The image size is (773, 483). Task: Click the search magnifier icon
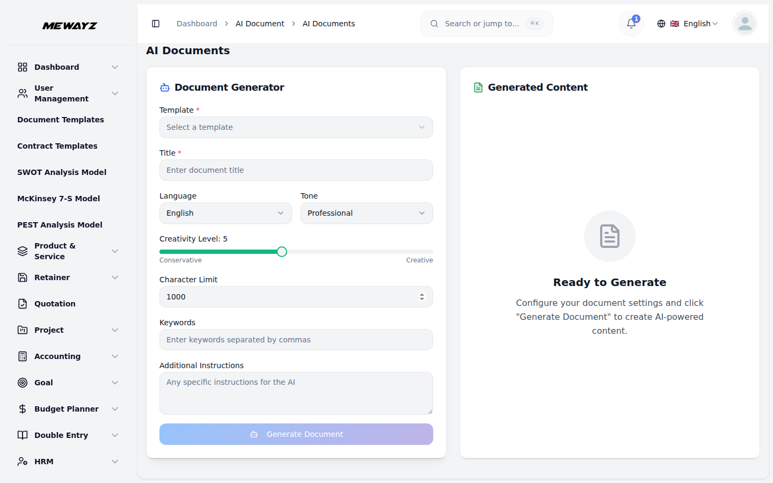(434, 24)
